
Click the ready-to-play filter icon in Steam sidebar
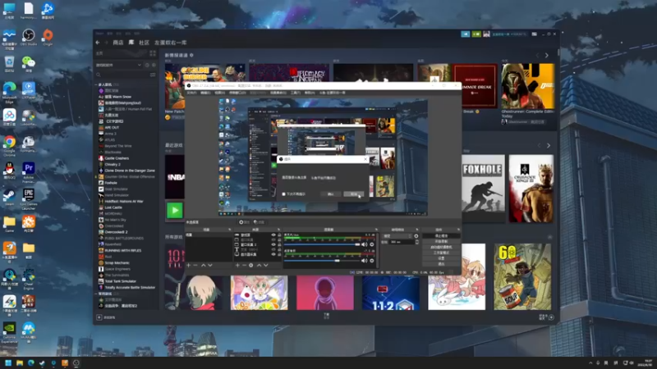coord(154,66)
